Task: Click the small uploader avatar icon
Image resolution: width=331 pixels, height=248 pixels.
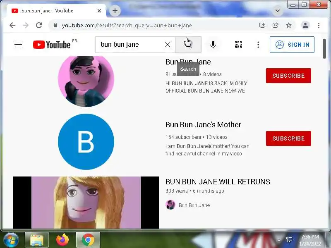Action: 170,205
